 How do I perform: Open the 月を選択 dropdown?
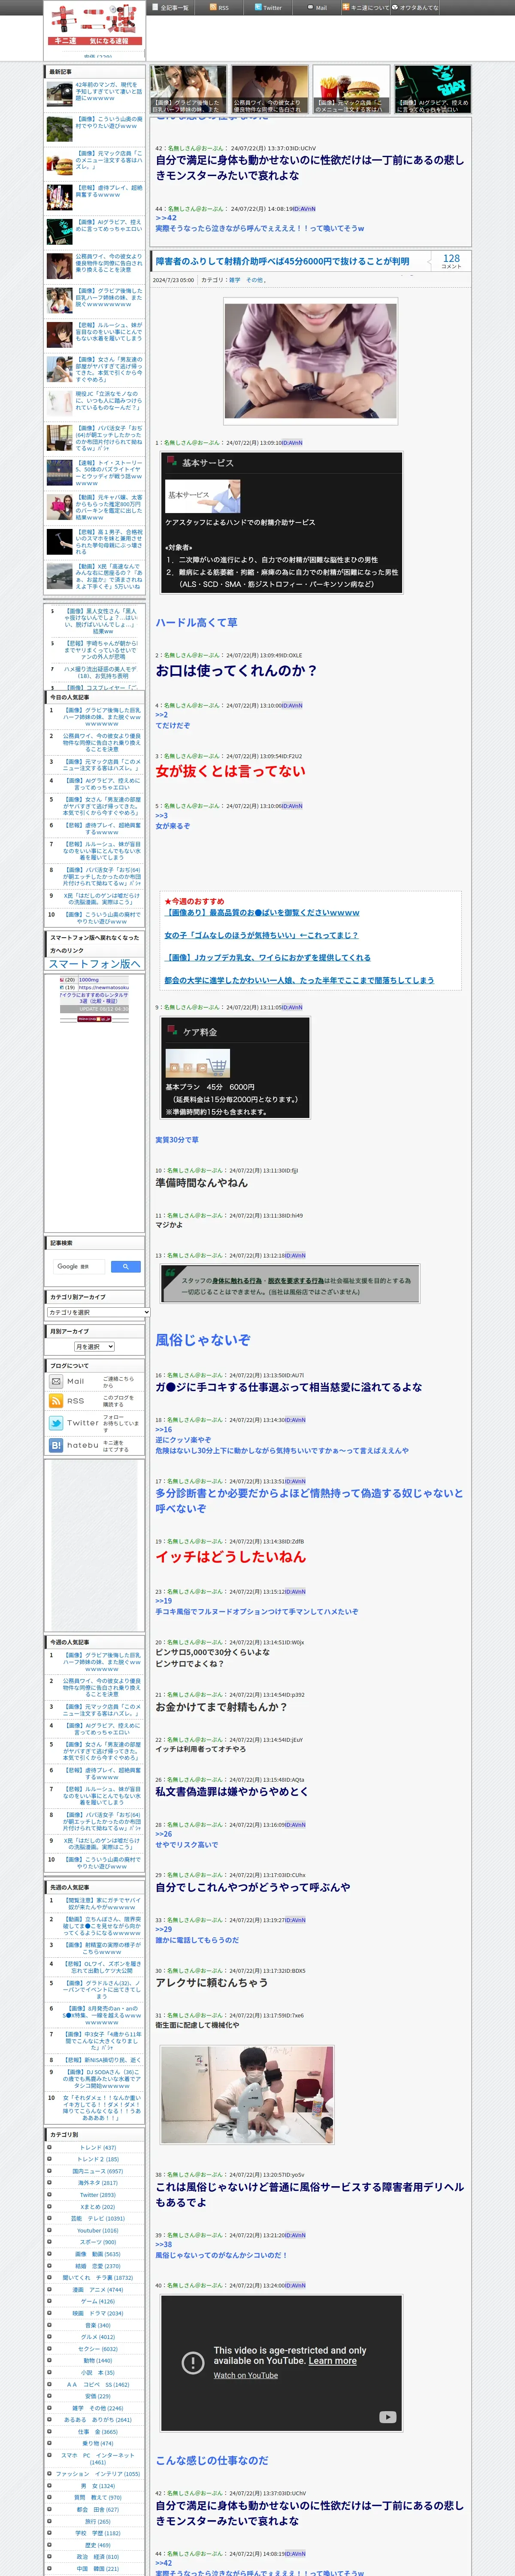95,1347
